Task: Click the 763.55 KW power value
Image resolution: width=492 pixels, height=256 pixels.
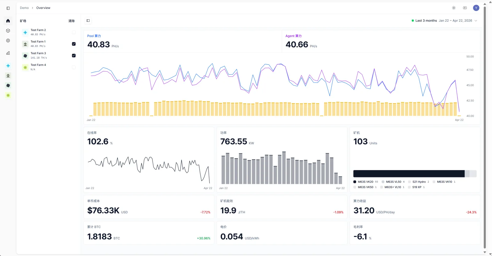Action: coord(237,142)
